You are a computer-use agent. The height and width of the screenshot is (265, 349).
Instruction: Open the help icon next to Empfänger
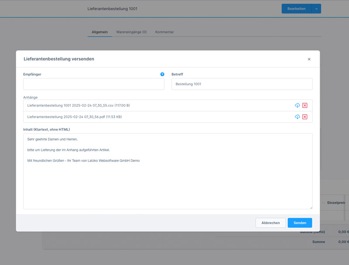(162, 74)
